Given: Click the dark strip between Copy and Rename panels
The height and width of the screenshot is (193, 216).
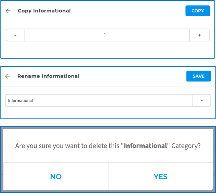Looking at the screenshot, I should click(108, 62).
